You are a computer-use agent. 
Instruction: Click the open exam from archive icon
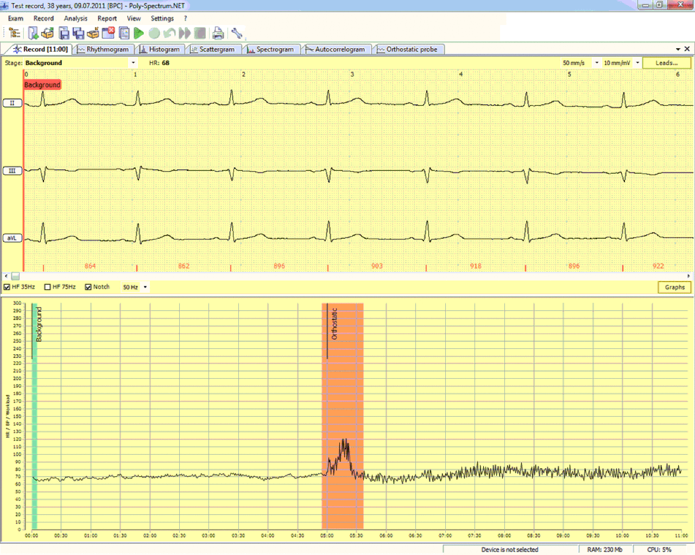[x=47, y=33]
